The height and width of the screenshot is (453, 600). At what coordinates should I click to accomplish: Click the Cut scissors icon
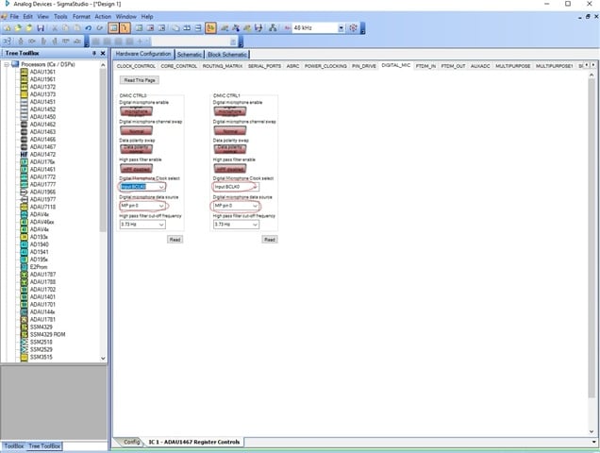point(55,28)
